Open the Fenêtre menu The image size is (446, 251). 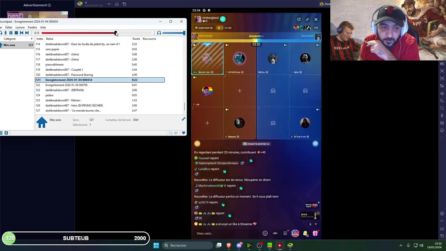tap(32, 27)
